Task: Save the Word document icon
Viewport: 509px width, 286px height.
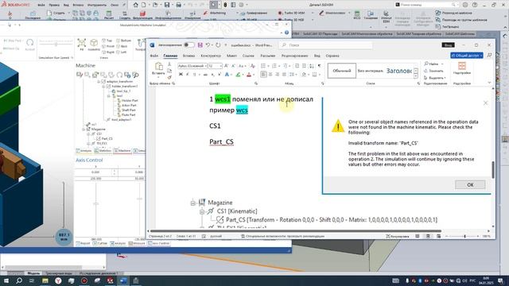Action: pos(200,44)
